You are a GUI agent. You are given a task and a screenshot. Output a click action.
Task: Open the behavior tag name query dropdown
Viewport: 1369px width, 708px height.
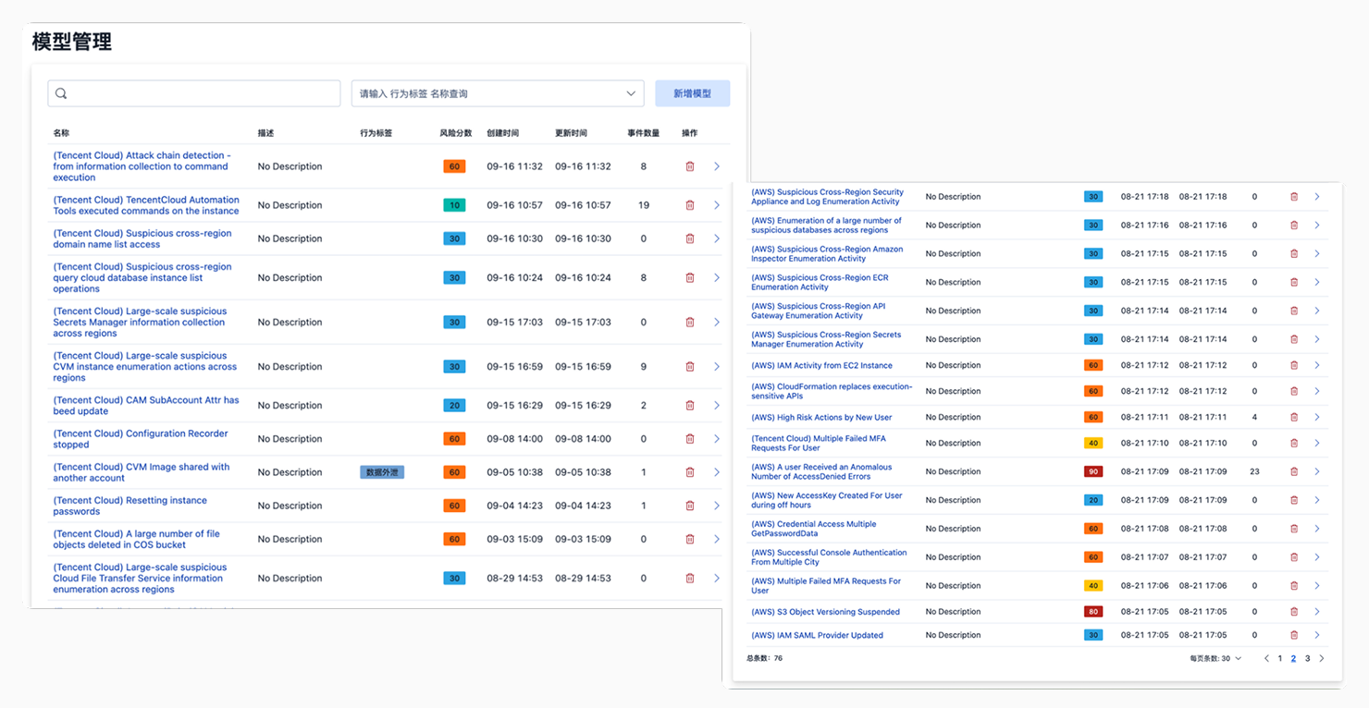[498, 93]
